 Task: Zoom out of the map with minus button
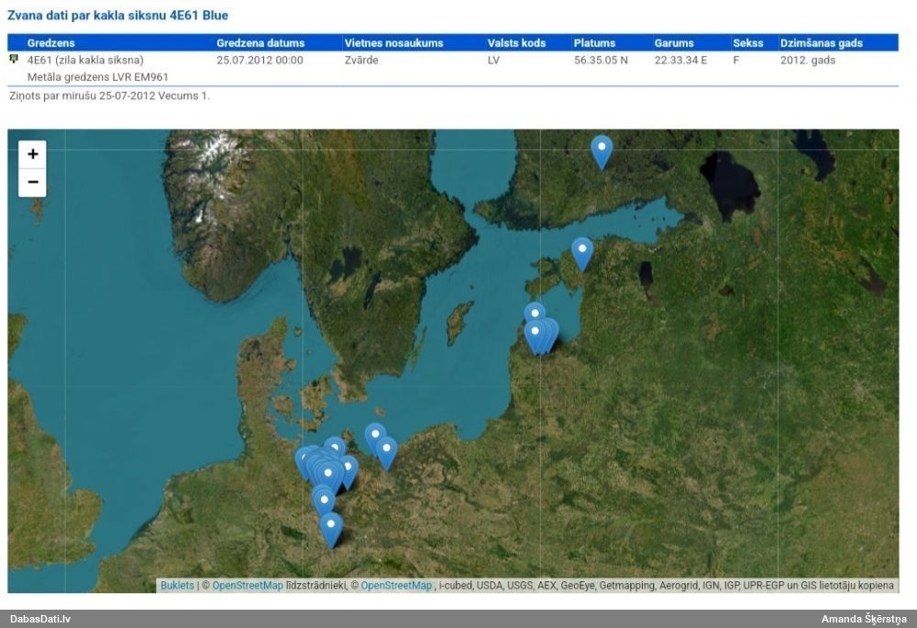click(33, 182)
